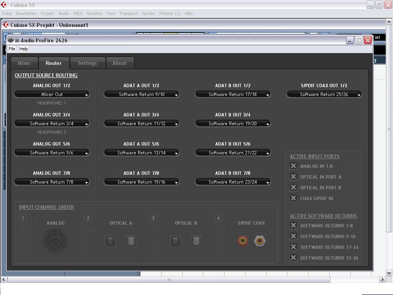Toggle Optical In Port A checkbox
393x295 pixels.
(293, 177)
